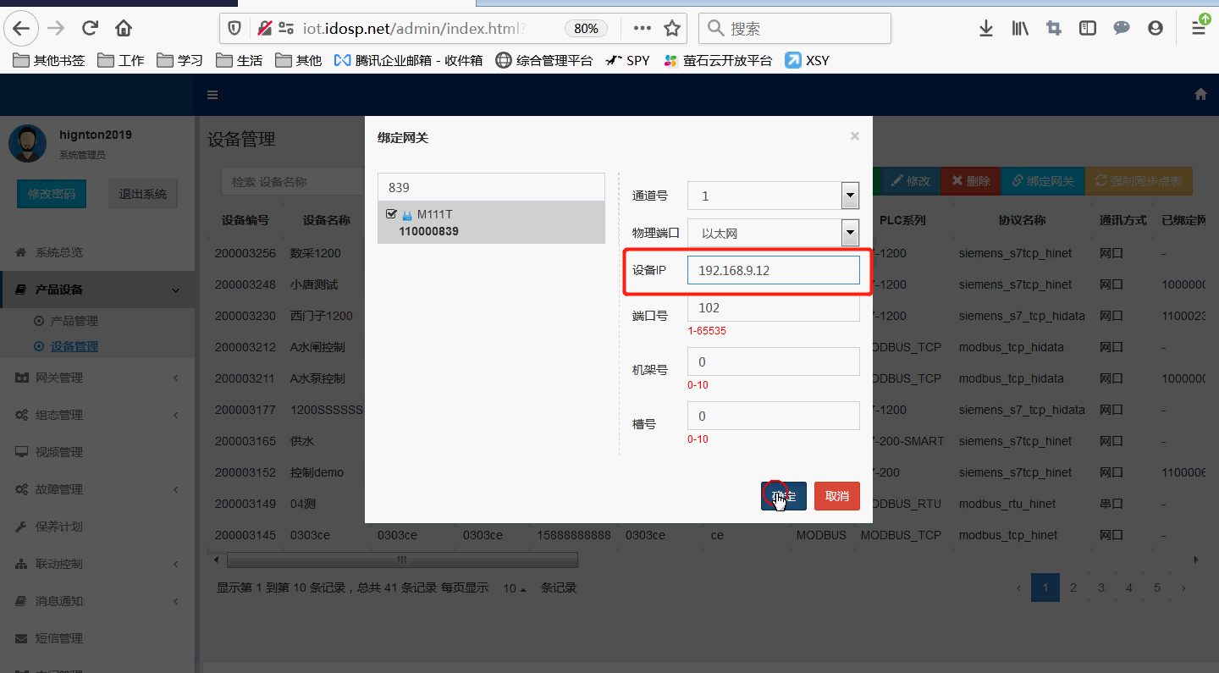This screenshot has width=1219, height=673.
Task: Collapse the sidebar with the hamburger icon
Action: [x=212, y=95]
